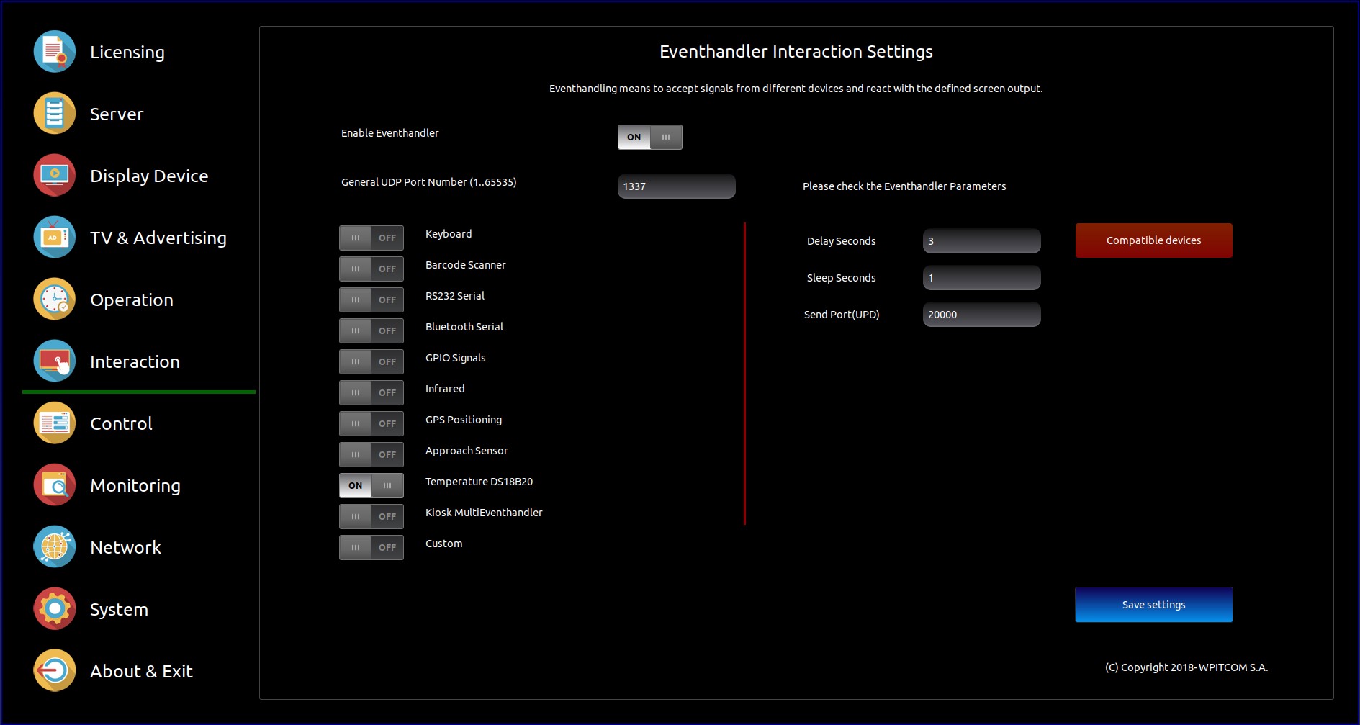Screen dimensions: 1360x725
Task: Open the Server section icon
Action: point(55,114)
